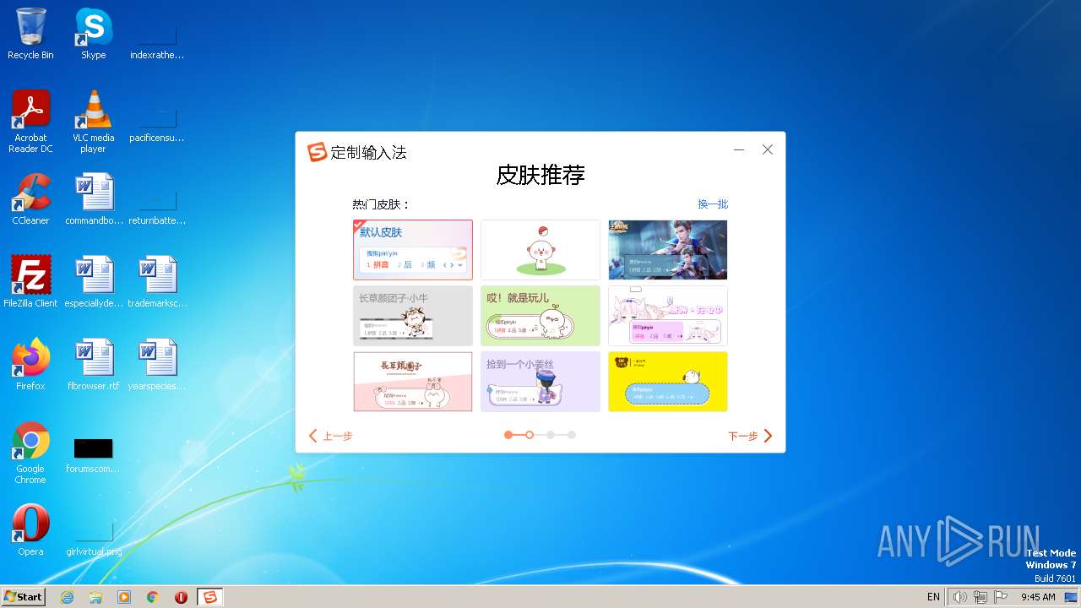The image size is (1081, 608).
Task: Open Internet Explorer from taskbar
Action: click(68, 597)
